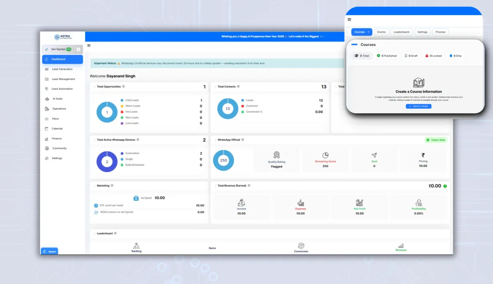The image size is (493, 284).
Task: Switch to the Leaderboard tab in Courses window
Action: [x=401, y=32]
